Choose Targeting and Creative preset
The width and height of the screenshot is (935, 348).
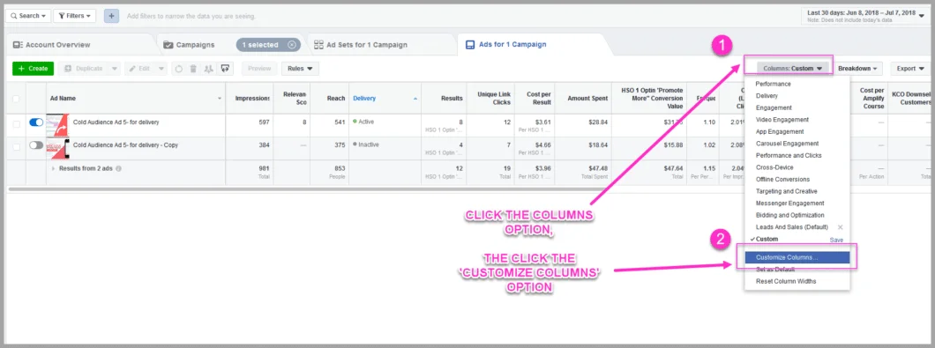tap(786, 191)
